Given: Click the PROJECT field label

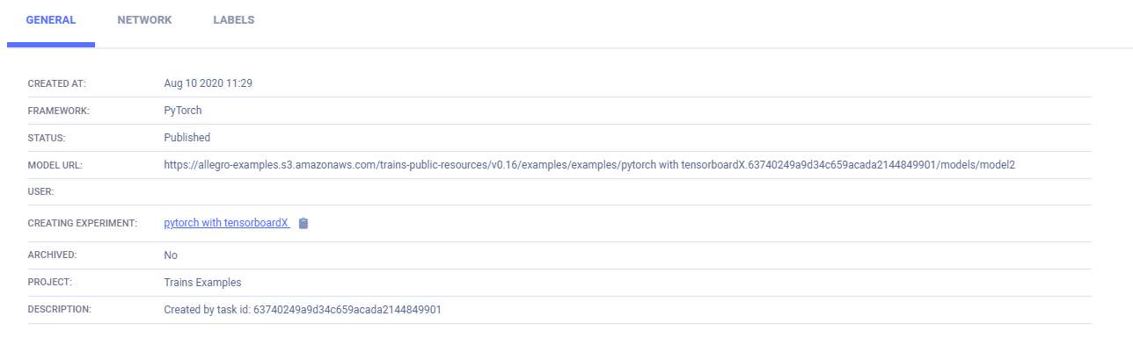Looking at the screenshot, I should [x=49, y=283].
